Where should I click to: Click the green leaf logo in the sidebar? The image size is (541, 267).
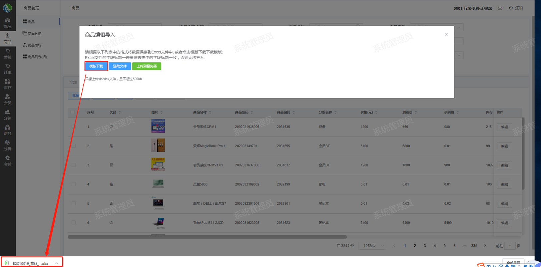coord(7,8)
